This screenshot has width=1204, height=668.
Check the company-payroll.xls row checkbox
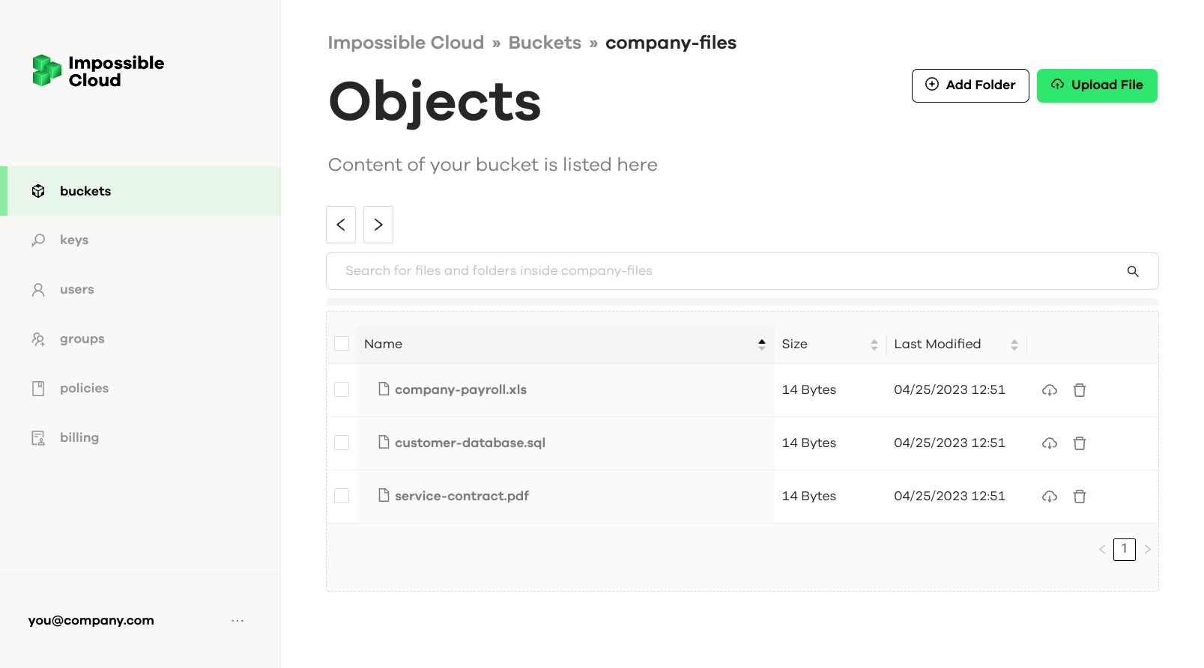coord(342,389)
